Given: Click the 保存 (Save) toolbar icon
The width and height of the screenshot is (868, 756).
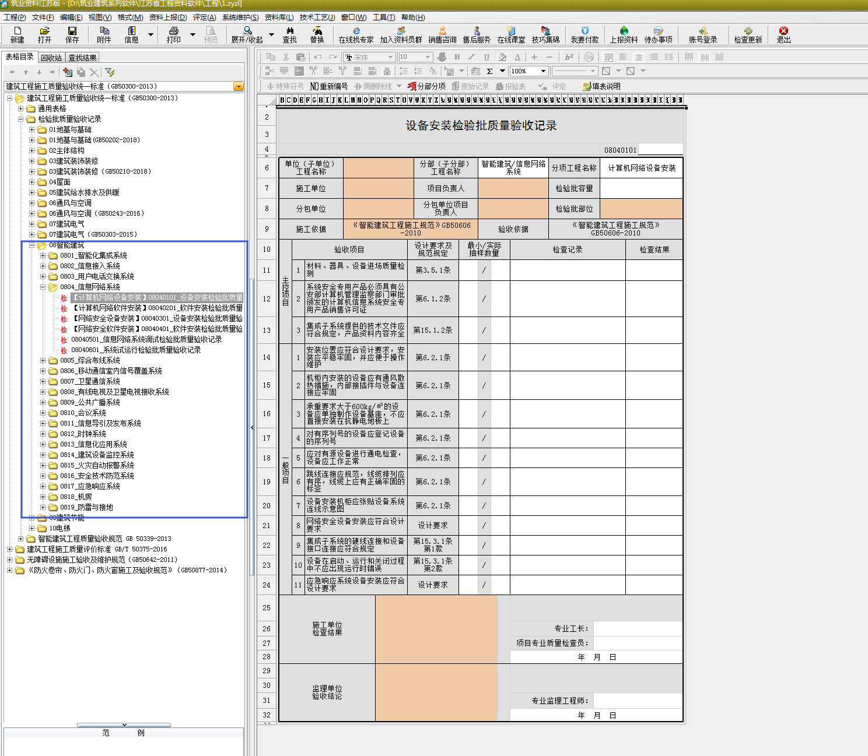Looking at the screenshot, I should [x=72, y=35].
